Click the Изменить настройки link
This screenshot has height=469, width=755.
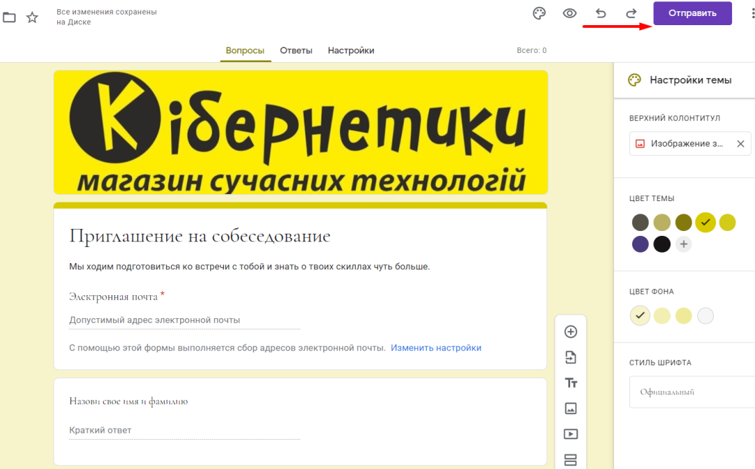click(x=435, y=348)
